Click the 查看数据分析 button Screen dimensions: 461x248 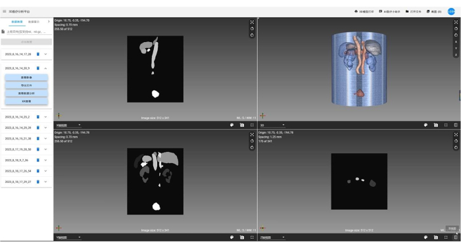click(x=26, y=93)
